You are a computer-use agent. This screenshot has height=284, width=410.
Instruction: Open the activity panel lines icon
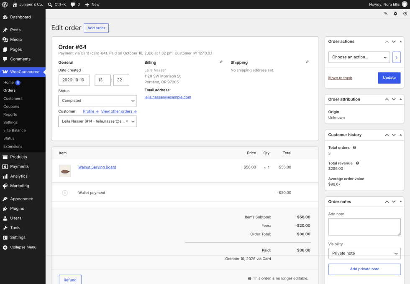click(x=386, y=13)
